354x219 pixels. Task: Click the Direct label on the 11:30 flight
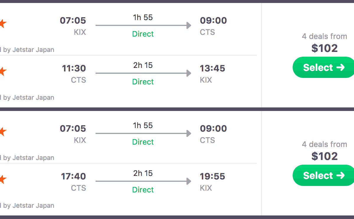143,82
